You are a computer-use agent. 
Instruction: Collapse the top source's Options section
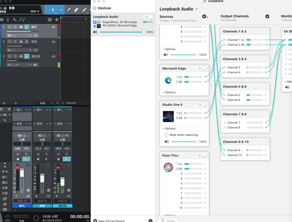tap(169, 49)
